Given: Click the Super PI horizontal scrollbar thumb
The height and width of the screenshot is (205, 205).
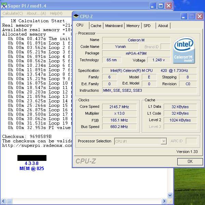Looking at the screenshot, I should pos(9,201).
